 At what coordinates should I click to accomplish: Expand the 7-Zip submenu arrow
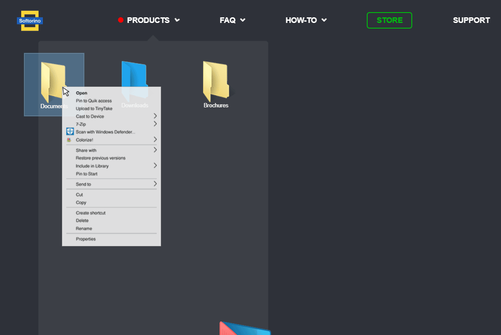[x=155, y=124]
